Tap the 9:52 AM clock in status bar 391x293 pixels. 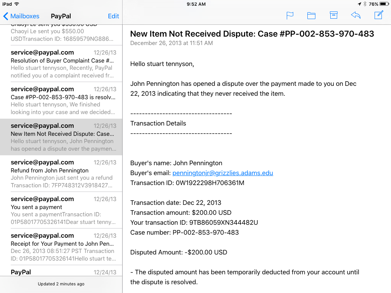(196, 4)
